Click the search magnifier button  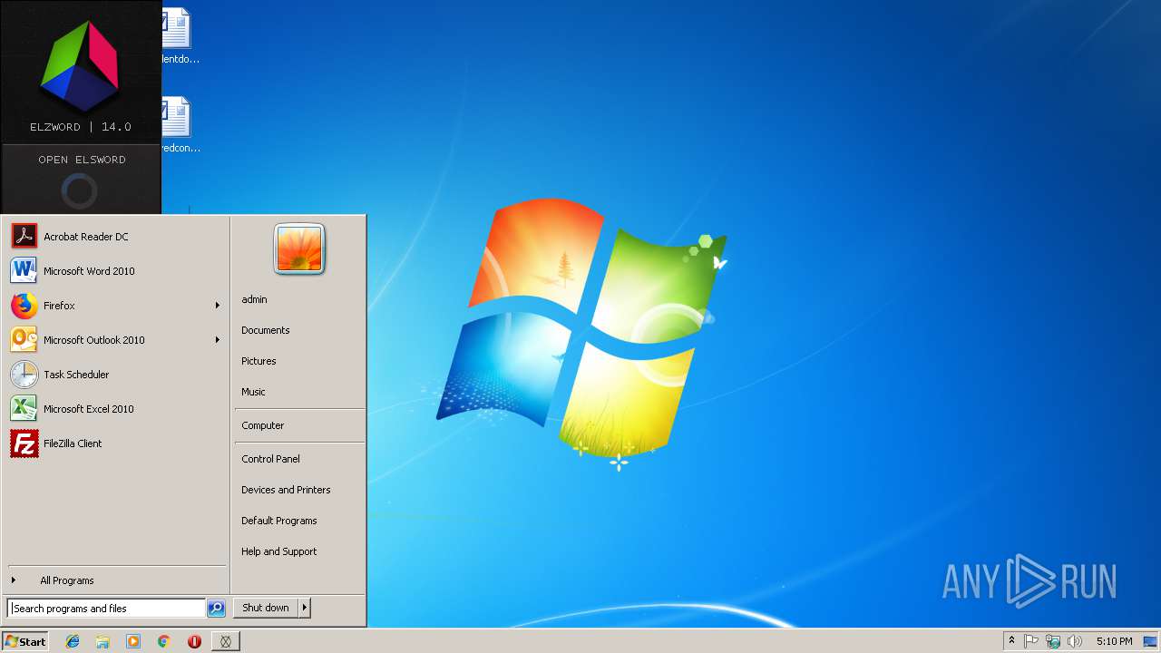point(216,609)
